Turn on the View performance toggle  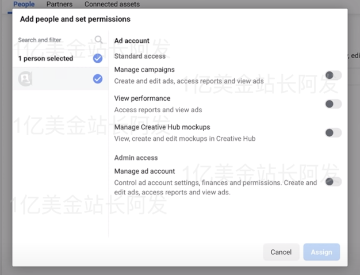click(x=333, y=104)
